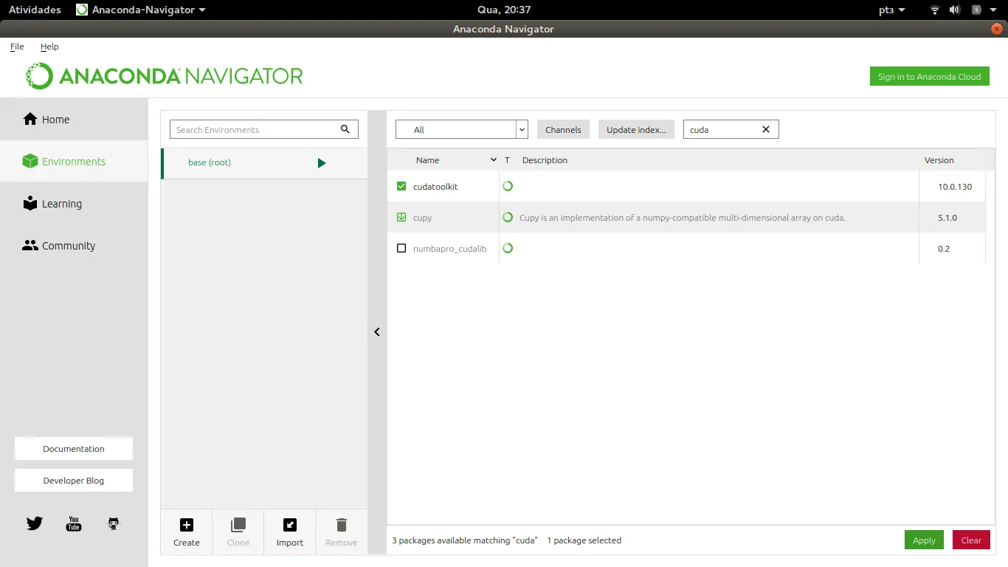Go to Home section

(x=74, y=120)
